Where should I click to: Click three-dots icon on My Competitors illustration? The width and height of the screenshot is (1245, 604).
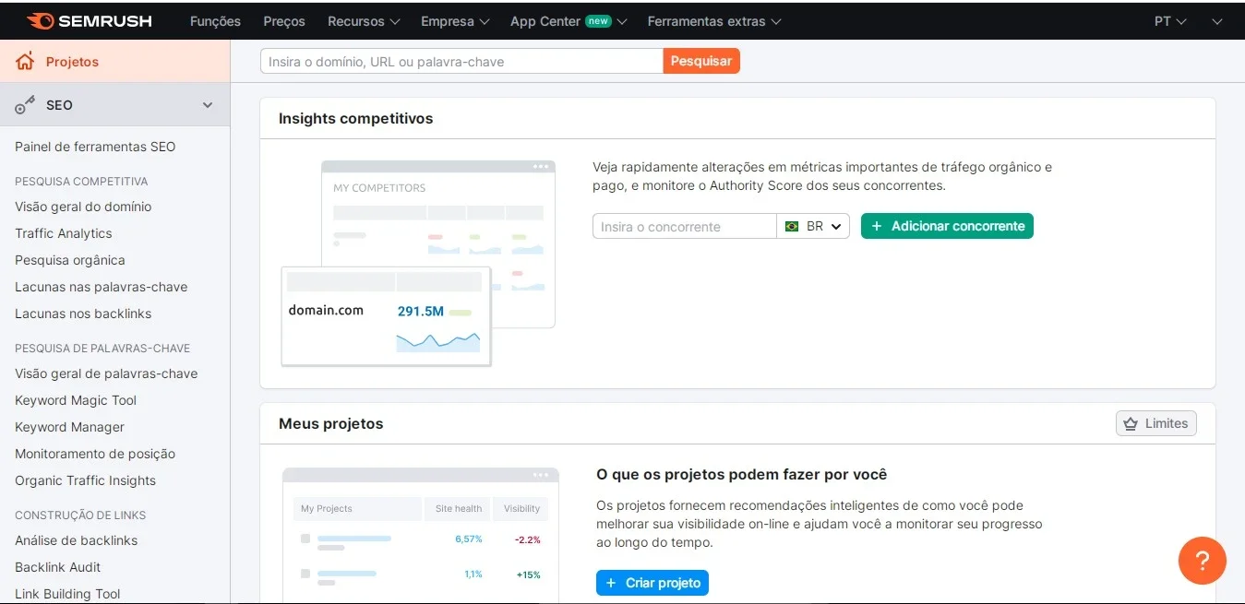tap(542, 167)
